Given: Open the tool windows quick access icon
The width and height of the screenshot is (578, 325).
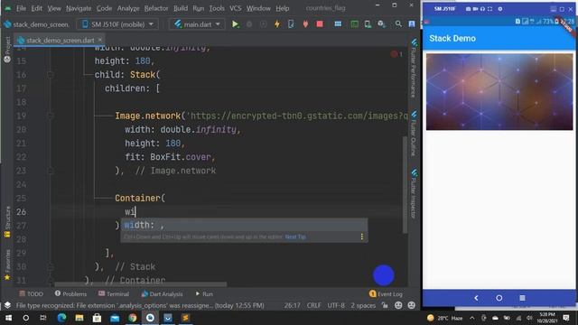Looking at the screenshot, I should [7, 305].
